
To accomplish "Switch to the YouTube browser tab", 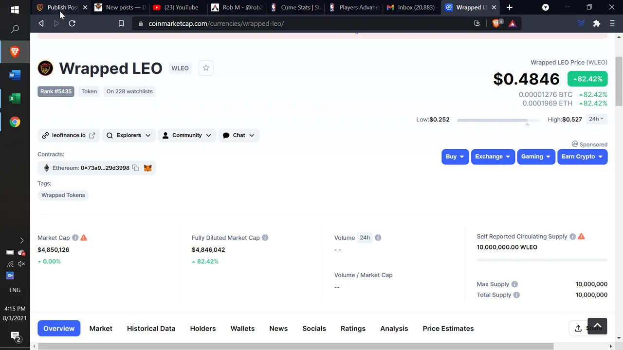I will click(x=178, y=7).
